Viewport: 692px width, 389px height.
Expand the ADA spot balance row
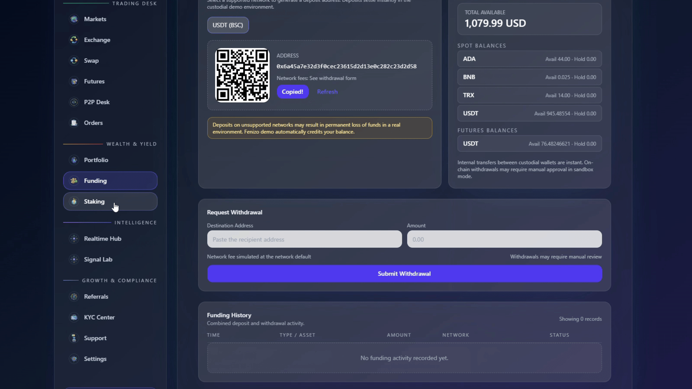(529, 59)
